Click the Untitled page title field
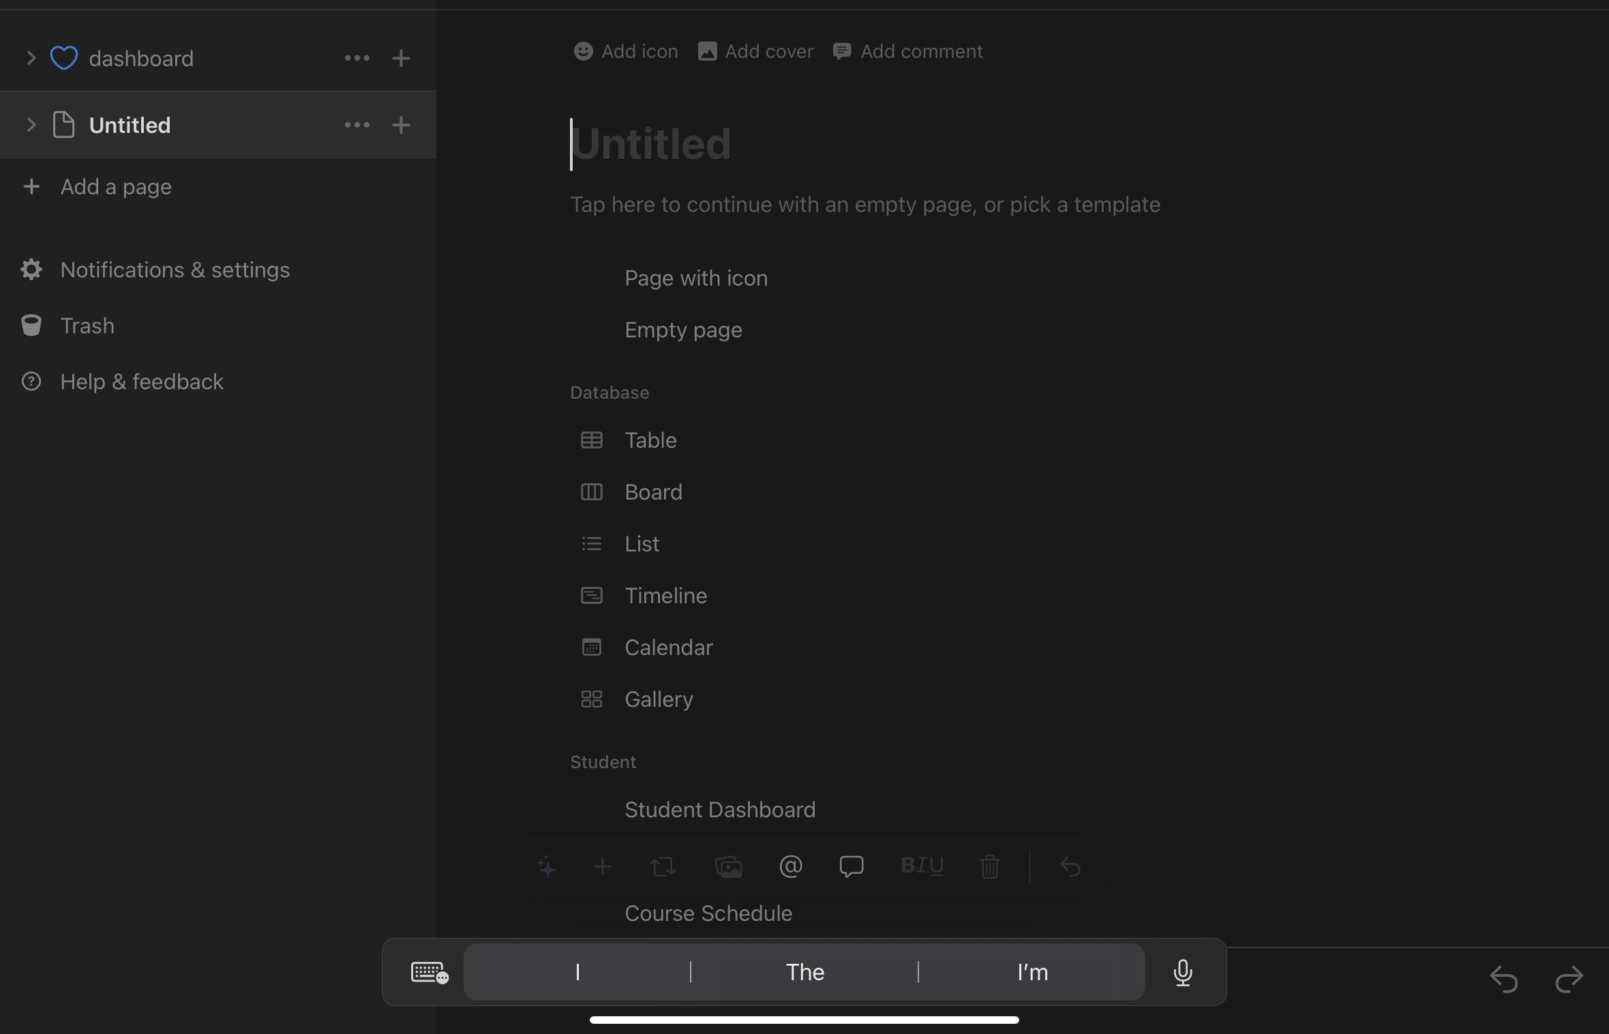This screenshot has height=1034, width=1609. pos(651,145)
